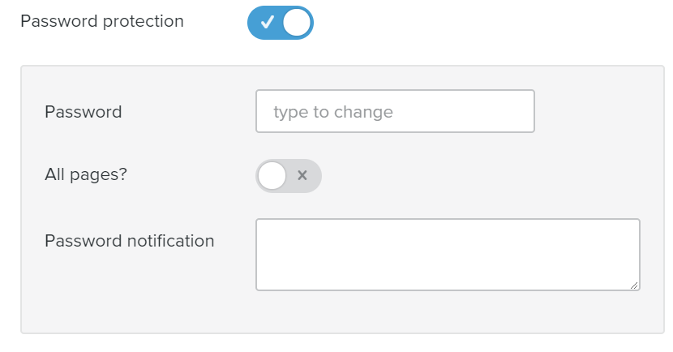Click the white knob of Password protection switch

[x=297, y=23]
